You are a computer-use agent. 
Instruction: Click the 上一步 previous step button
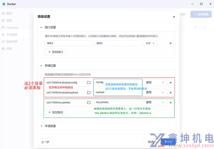point(45,142)
